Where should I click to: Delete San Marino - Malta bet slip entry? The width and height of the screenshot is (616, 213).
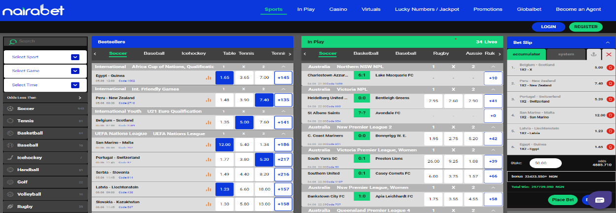610,115
